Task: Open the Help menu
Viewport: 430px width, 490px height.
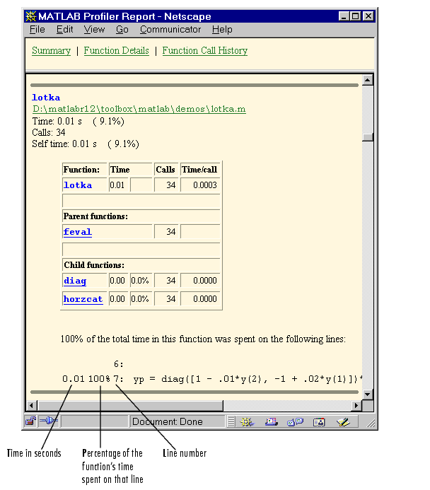Action: click(x=222, y=30)
